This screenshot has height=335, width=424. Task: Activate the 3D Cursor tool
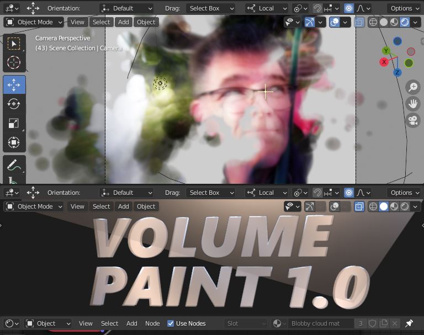pos(14,62)
